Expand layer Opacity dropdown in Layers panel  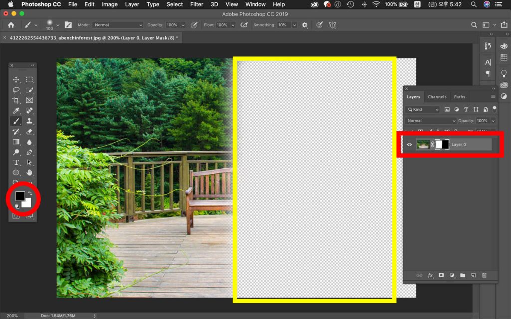(x=493, y=121)
